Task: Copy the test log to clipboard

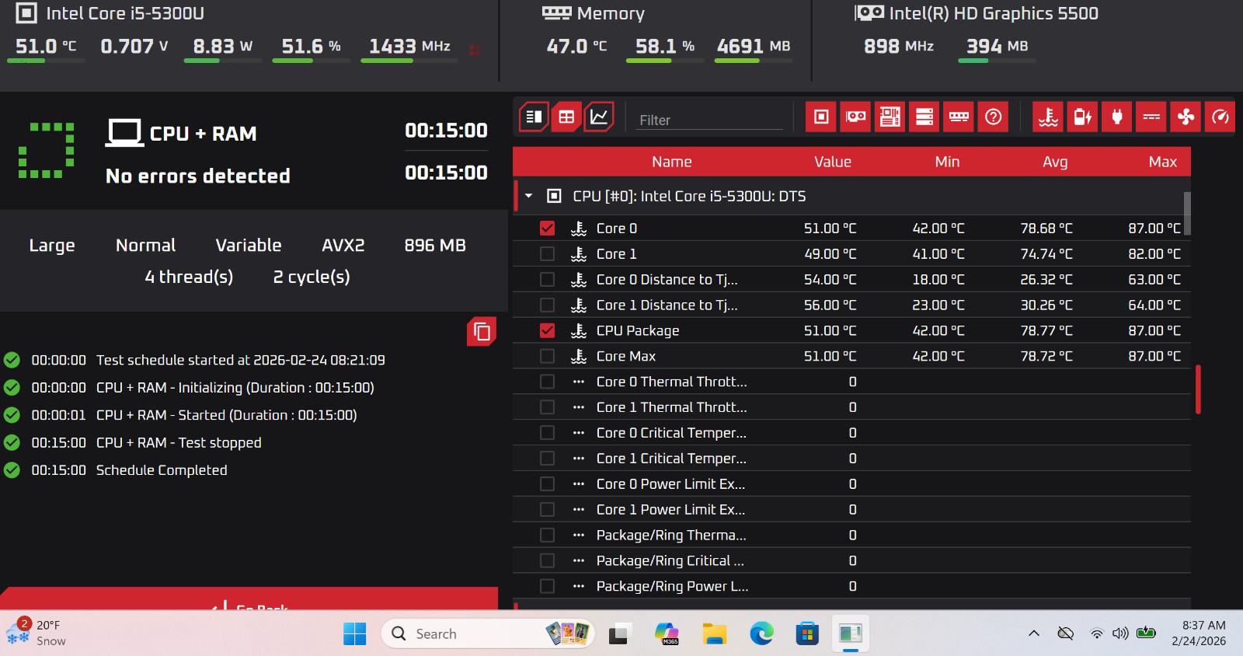Action: click(x=482, y=331)
